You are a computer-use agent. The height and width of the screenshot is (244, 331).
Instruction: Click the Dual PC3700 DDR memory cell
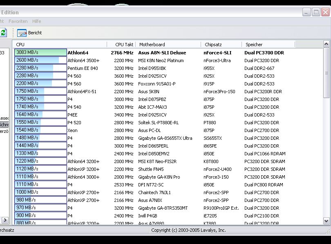coord(264,53)
